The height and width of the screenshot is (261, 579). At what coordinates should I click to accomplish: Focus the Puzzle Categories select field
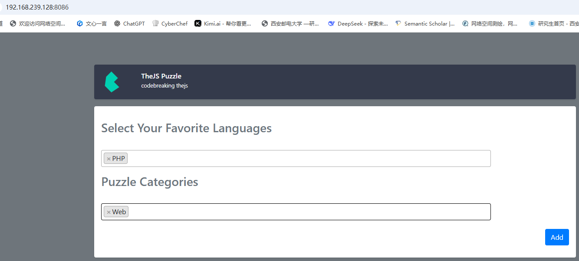click(296, 212)
